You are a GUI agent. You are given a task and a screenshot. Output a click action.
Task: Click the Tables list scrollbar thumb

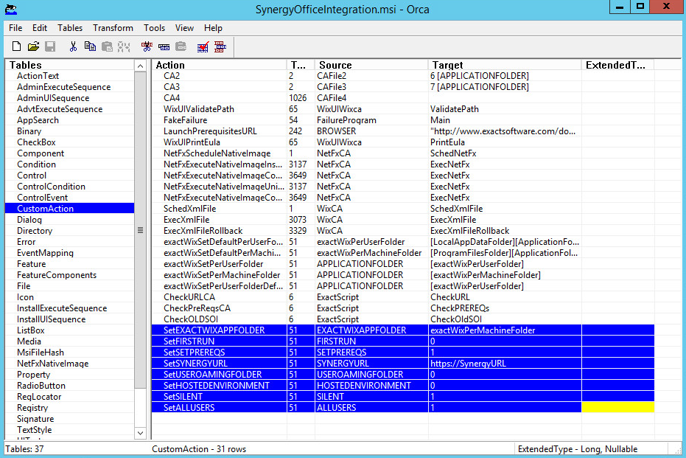click(140, 230)
